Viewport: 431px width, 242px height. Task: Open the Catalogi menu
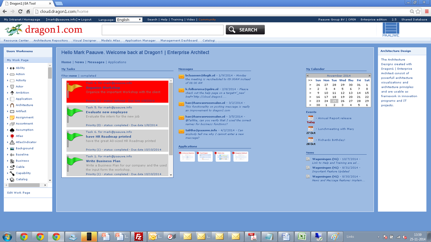point(209,41)
